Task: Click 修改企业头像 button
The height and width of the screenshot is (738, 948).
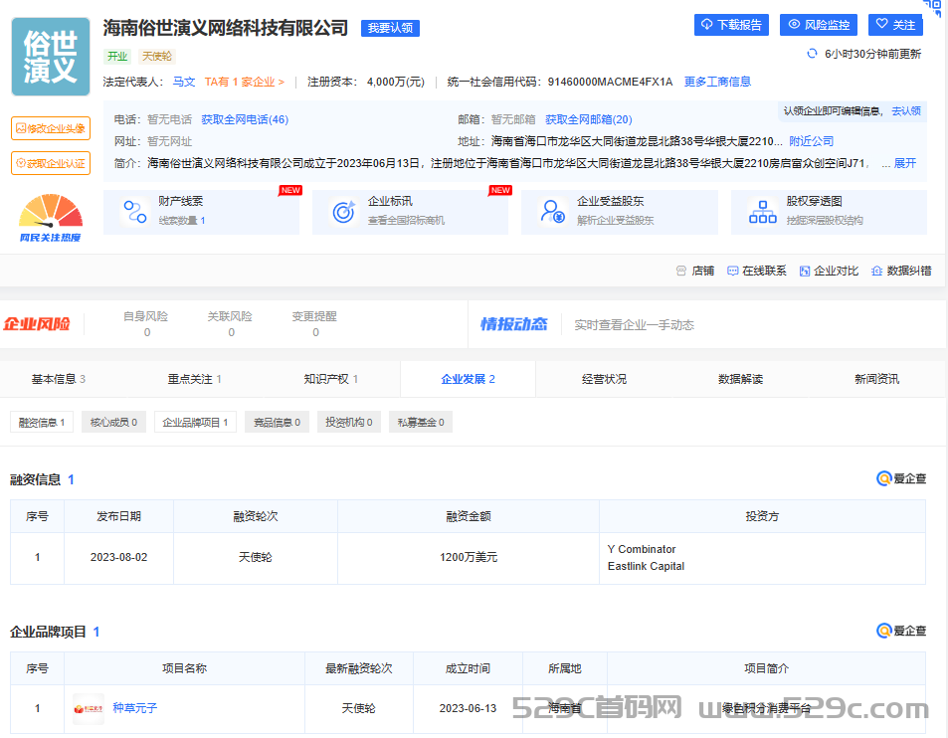Action: 51,128
